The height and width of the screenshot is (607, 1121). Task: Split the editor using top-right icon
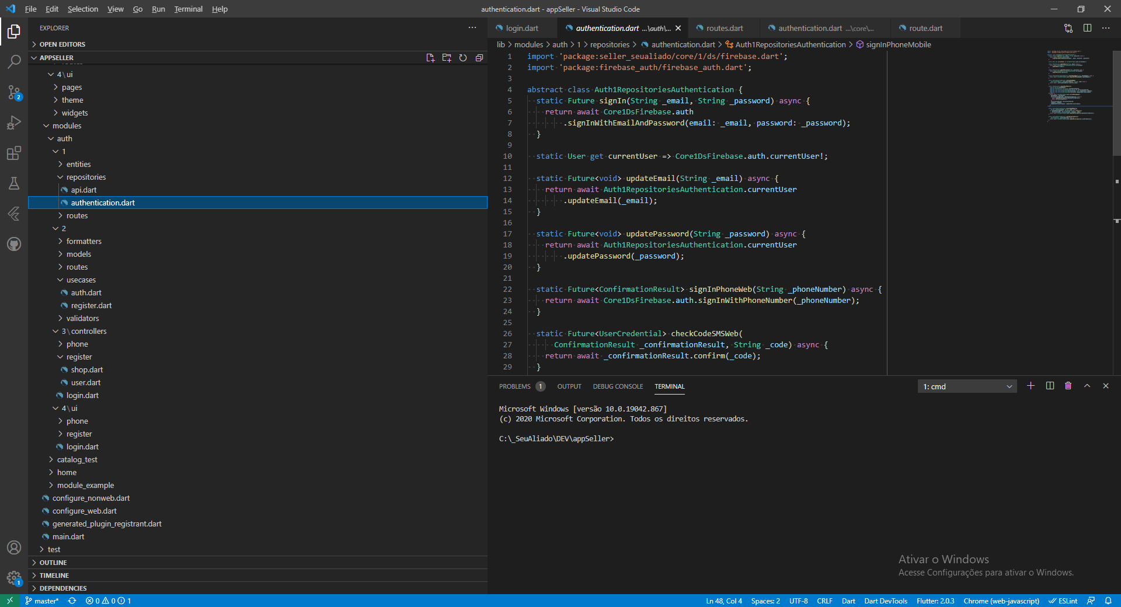pos(1088,28)
